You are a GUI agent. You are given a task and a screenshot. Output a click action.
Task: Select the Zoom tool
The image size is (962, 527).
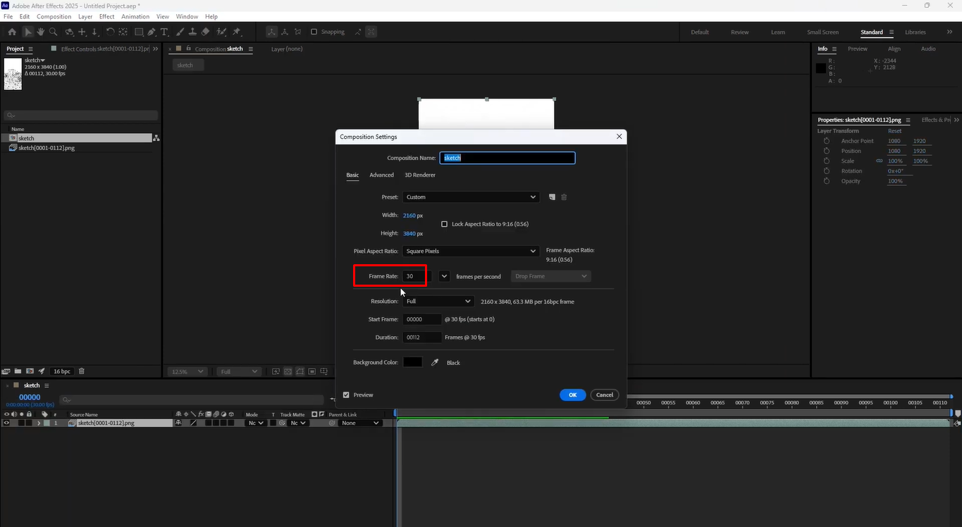[52, 32]
